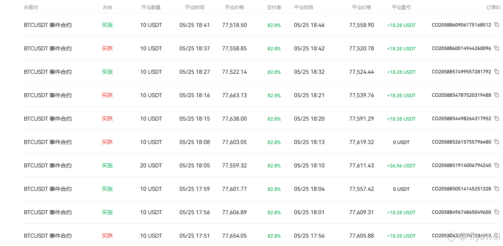
Task: Click the 交易对 column header
Action: coord(31,8)
